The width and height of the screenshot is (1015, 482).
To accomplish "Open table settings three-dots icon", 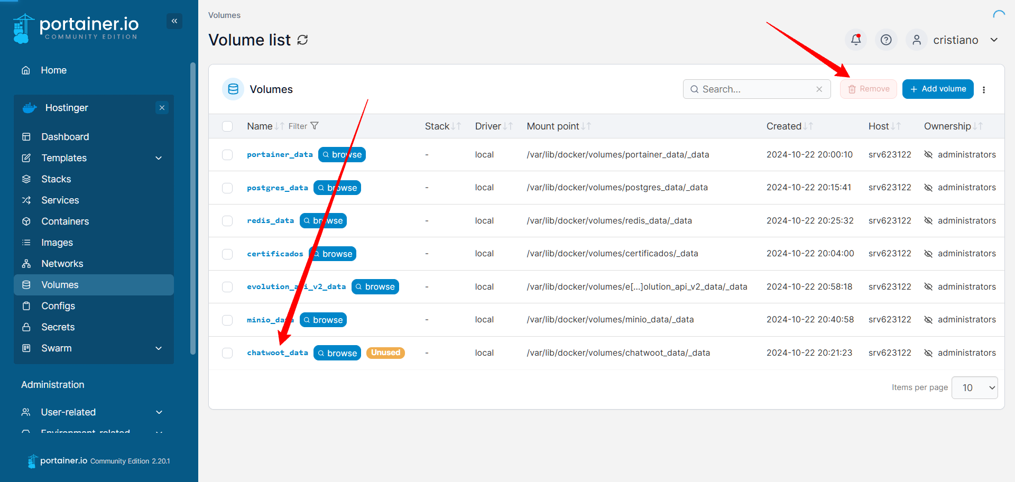I will tap(984, 90).
